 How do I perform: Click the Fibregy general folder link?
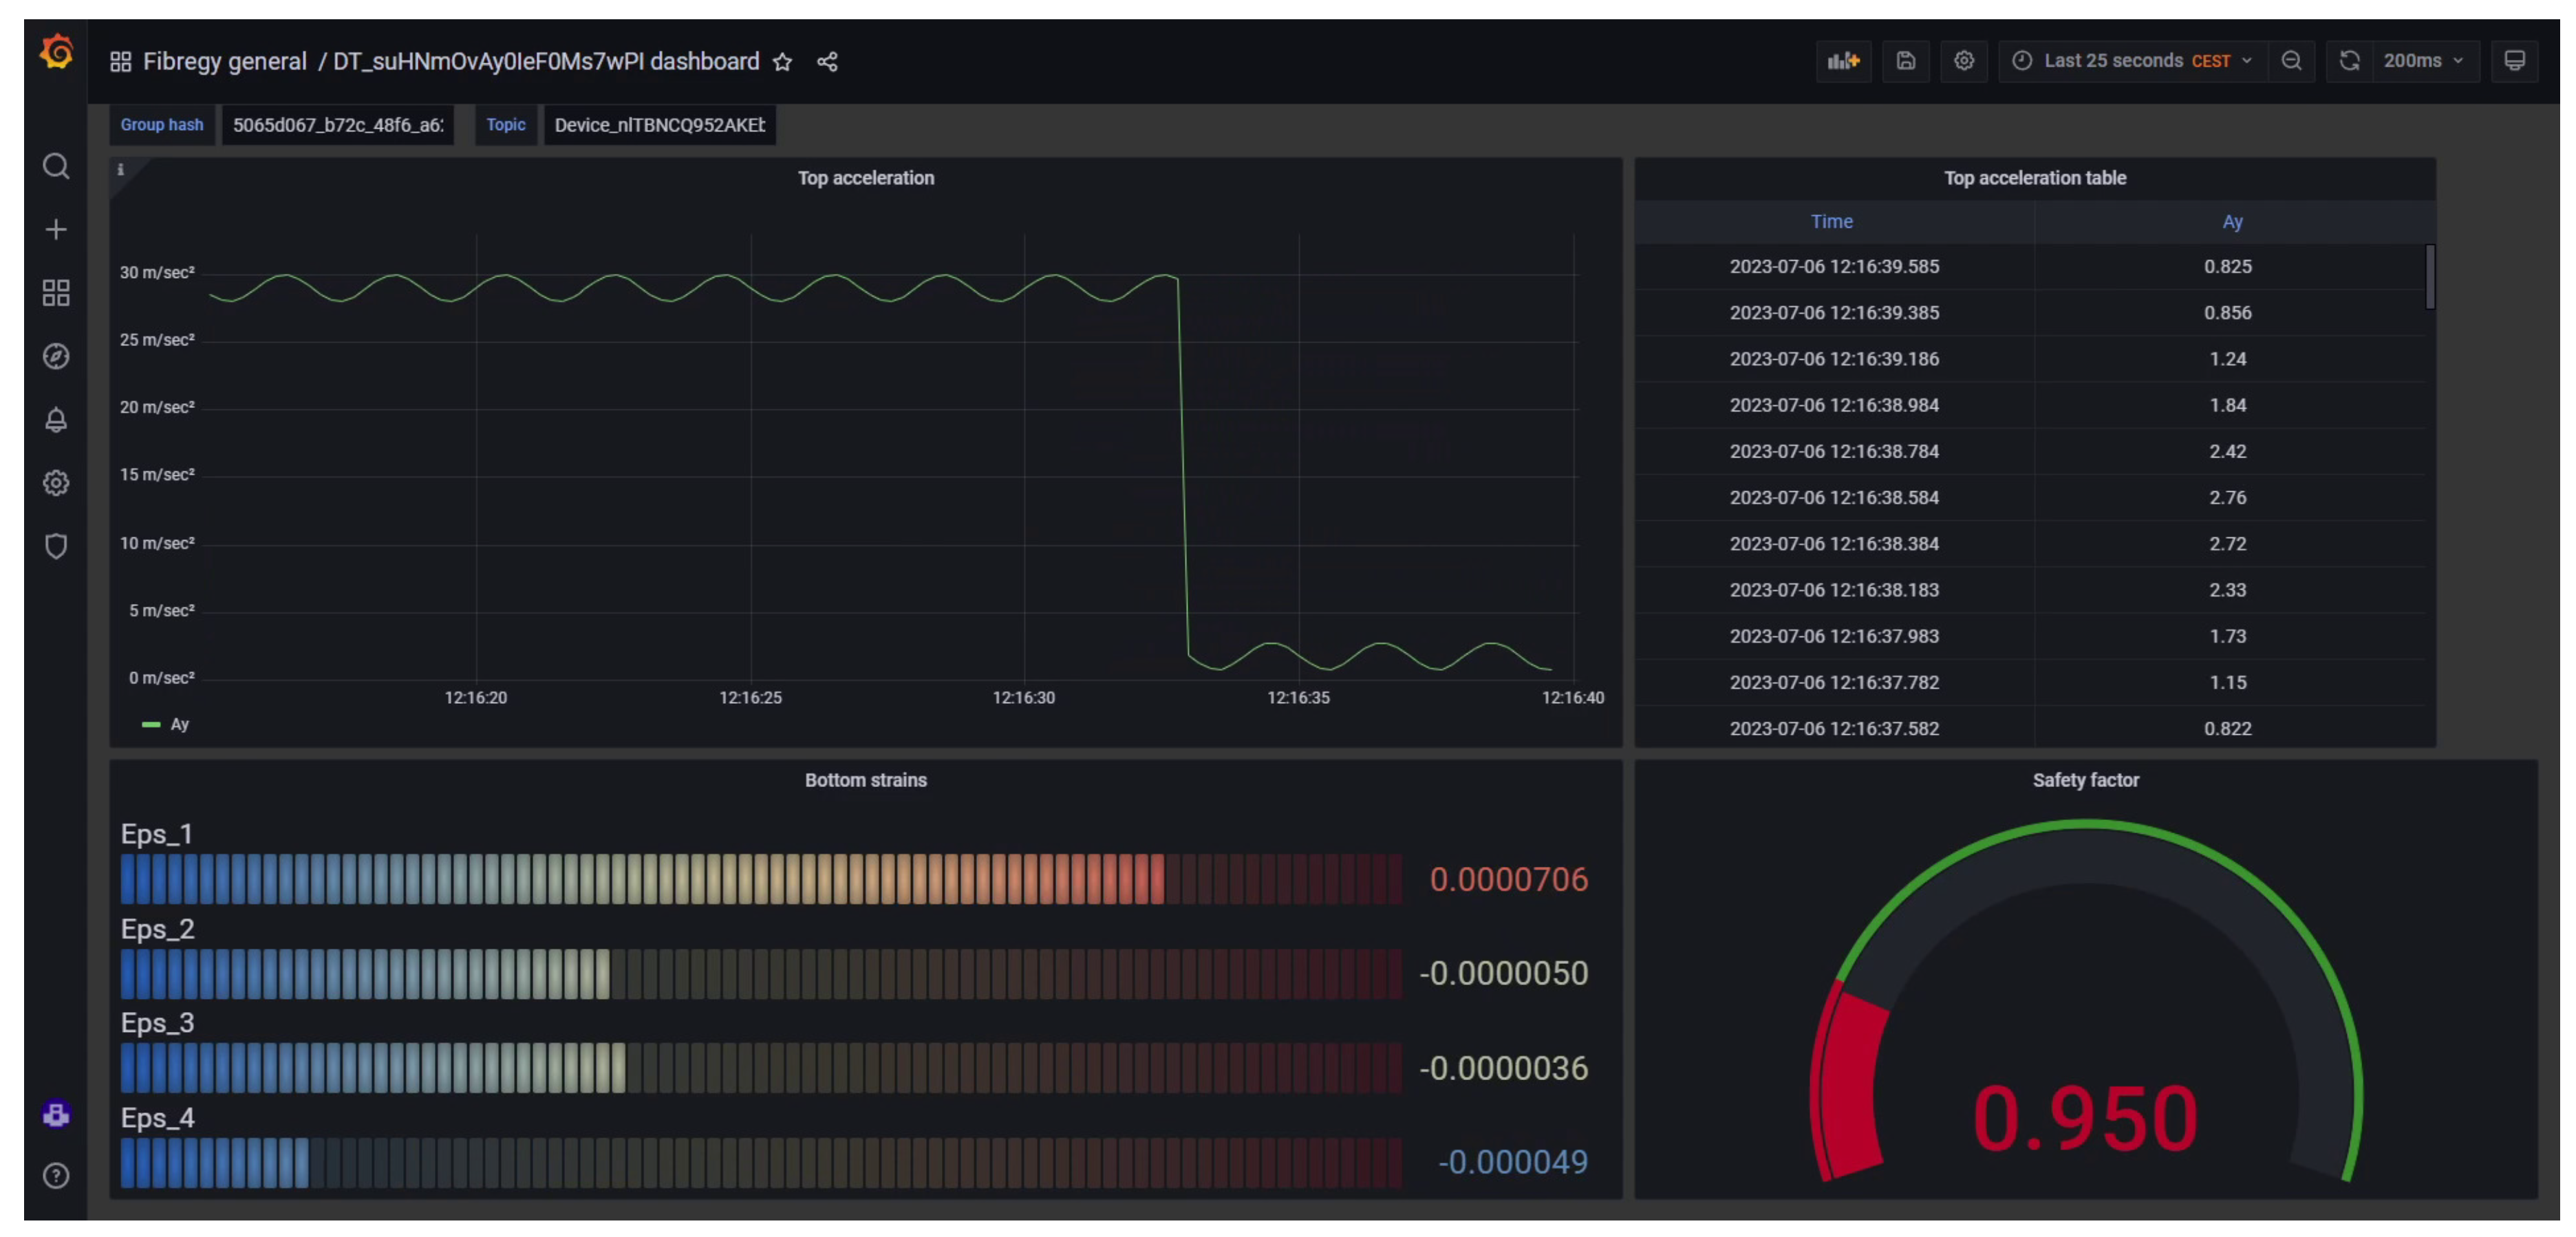(x=224, y=62)
